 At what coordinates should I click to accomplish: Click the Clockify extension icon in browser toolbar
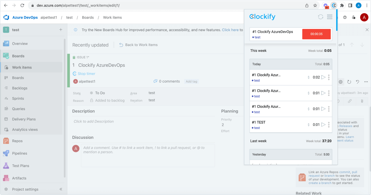(334, 5)
